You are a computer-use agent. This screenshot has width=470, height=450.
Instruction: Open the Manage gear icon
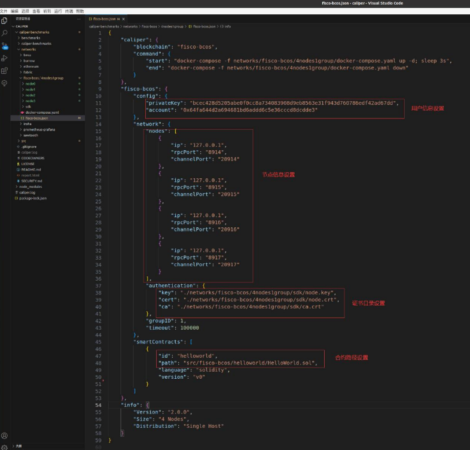click(5, 447)
